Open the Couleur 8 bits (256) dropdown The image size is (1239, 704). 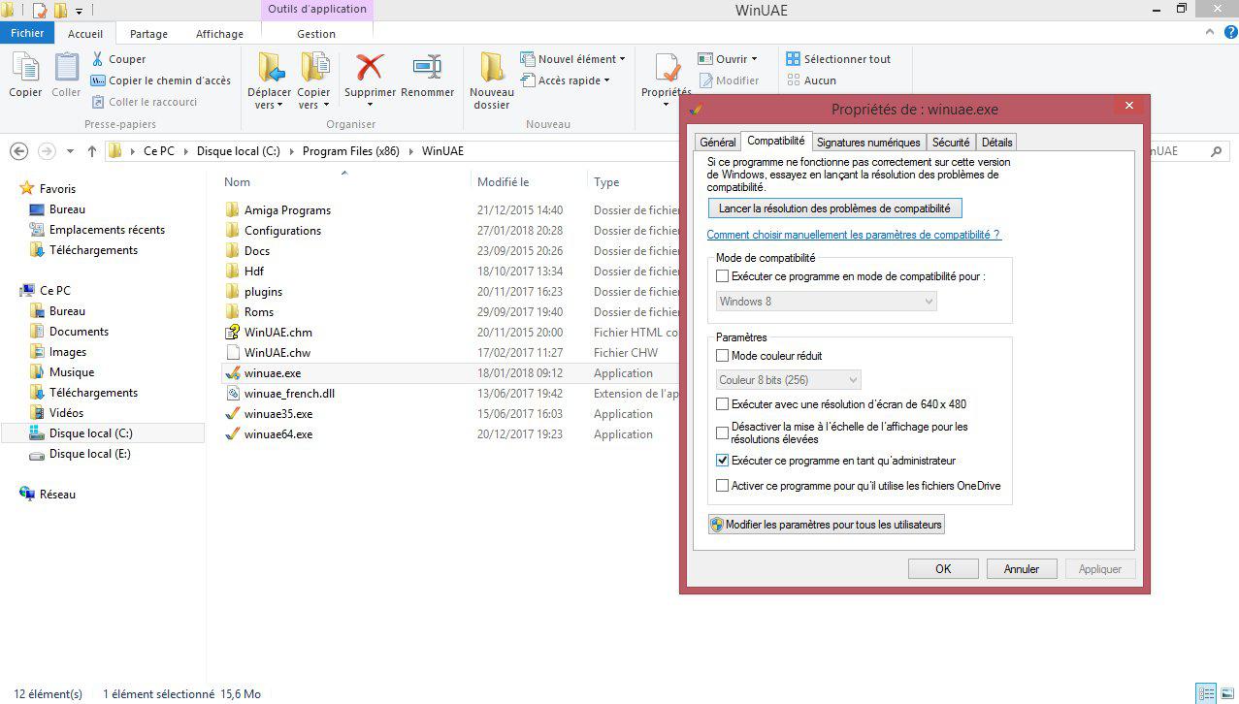(x=788, y=380)
